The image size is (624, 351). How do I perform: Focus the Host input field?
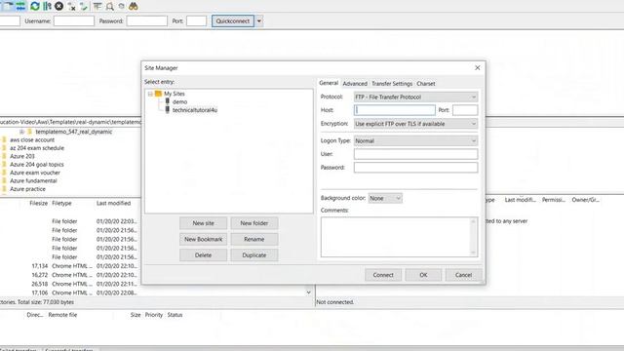pos(395,110)
